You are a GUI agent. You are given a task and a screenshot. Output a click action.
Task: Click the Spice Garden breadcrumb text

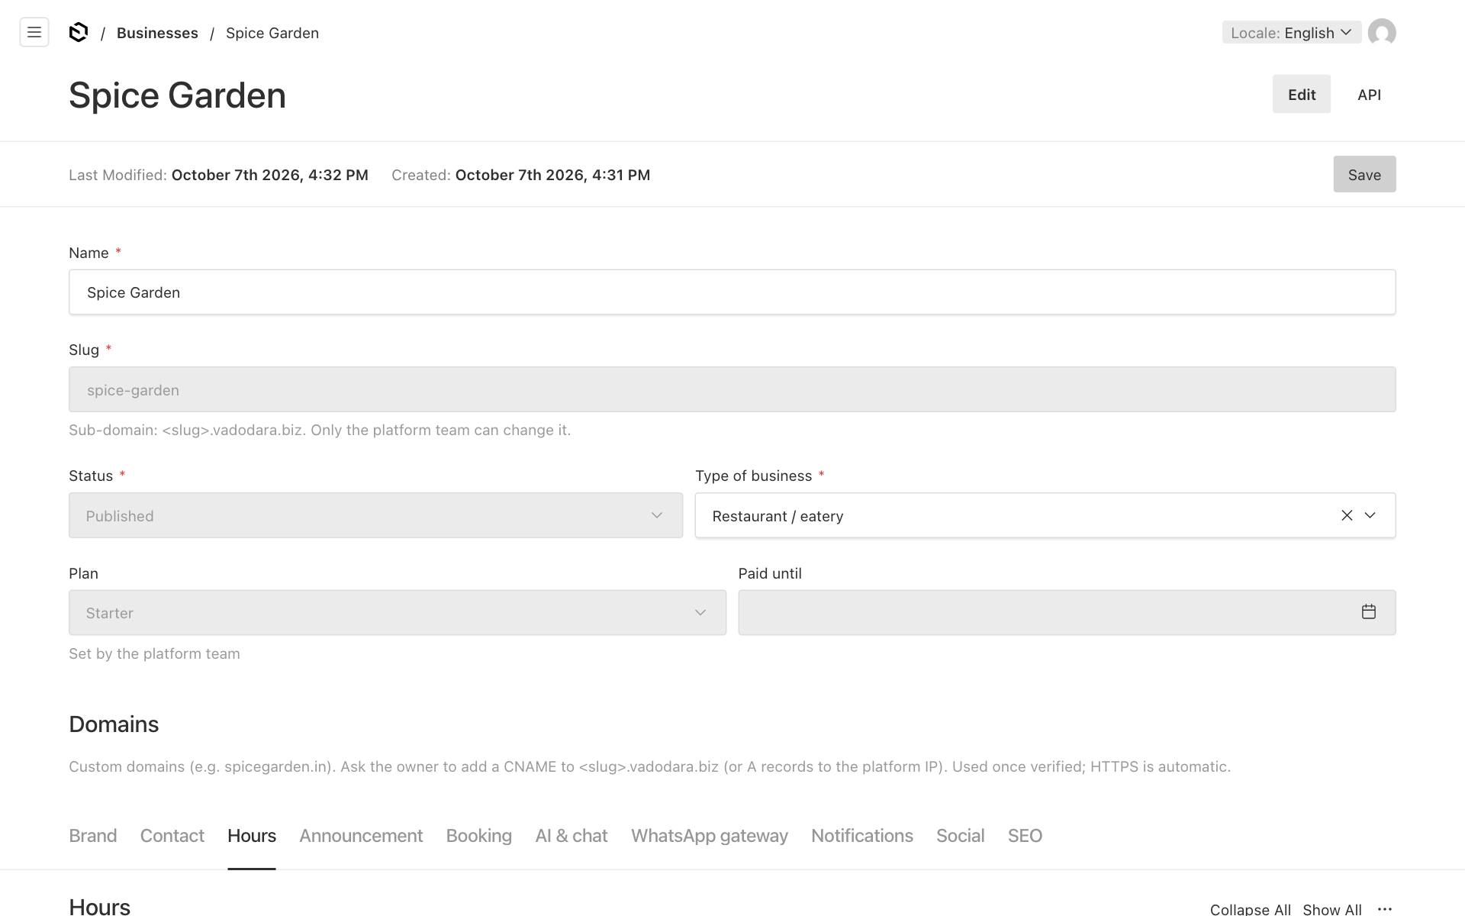(x=272, y=33)
